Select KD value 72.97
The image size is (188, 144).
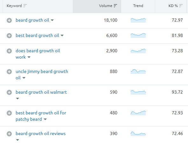click(x=177, y=20)
